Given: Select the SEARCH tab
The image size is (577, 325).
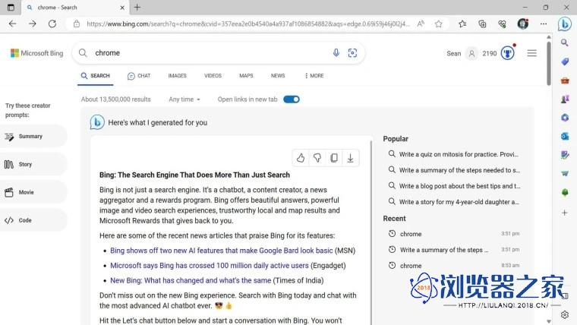Looking at the screenshot, I should pos(96,76).
